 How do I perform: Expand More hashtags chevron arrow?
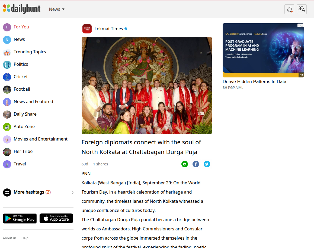point(72,192)
